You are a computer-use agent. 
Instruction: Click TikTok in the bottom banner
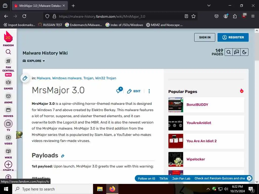click(x=164, y=179)
